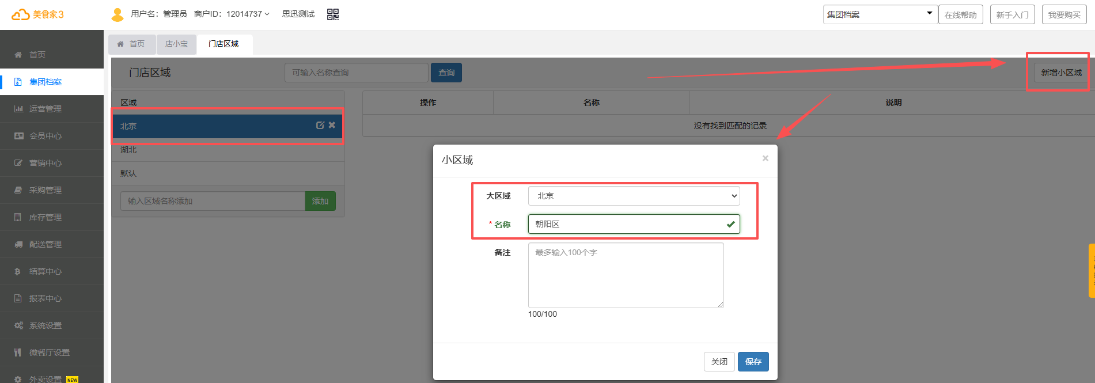Screen dimensions: 1095x383
Task: Open 会员中心 in sidebar
Action: pyautogui.click(x=45, y=136)
